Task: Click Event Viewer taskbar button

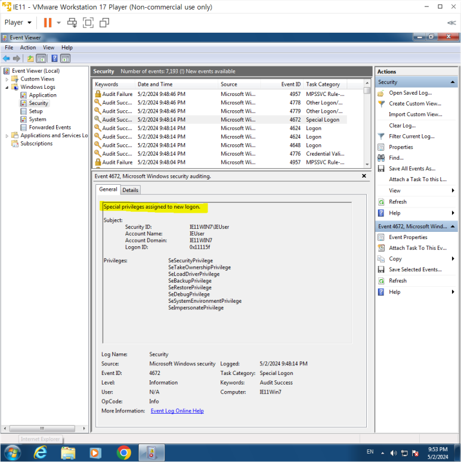Action: click(x=151, y=452)
